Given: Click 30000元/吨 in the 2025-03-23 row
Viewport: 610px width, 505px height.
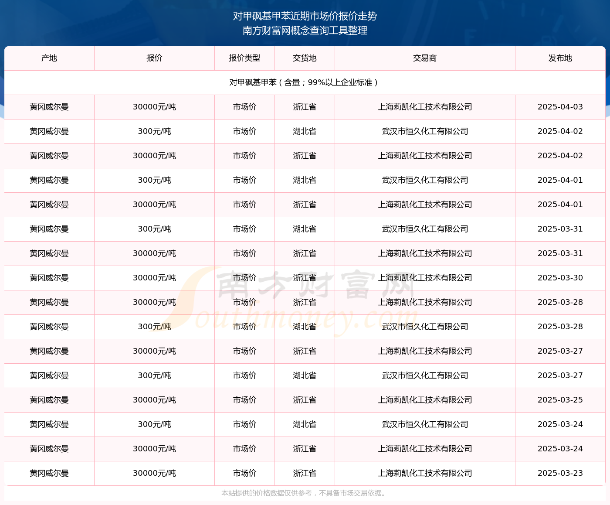Looking at the screenshot, I should 154,473.
